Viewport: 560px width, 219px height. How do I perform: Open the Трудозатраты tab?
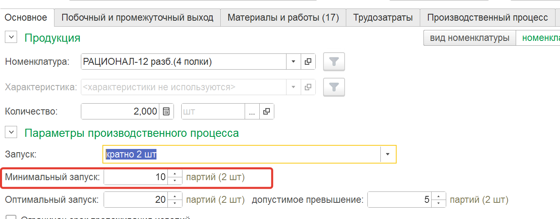click(383, 17)
